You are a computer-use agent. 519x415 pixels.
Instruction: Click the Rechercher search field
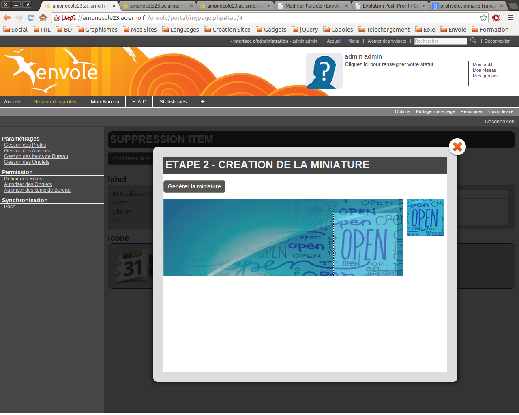(440, 41)
